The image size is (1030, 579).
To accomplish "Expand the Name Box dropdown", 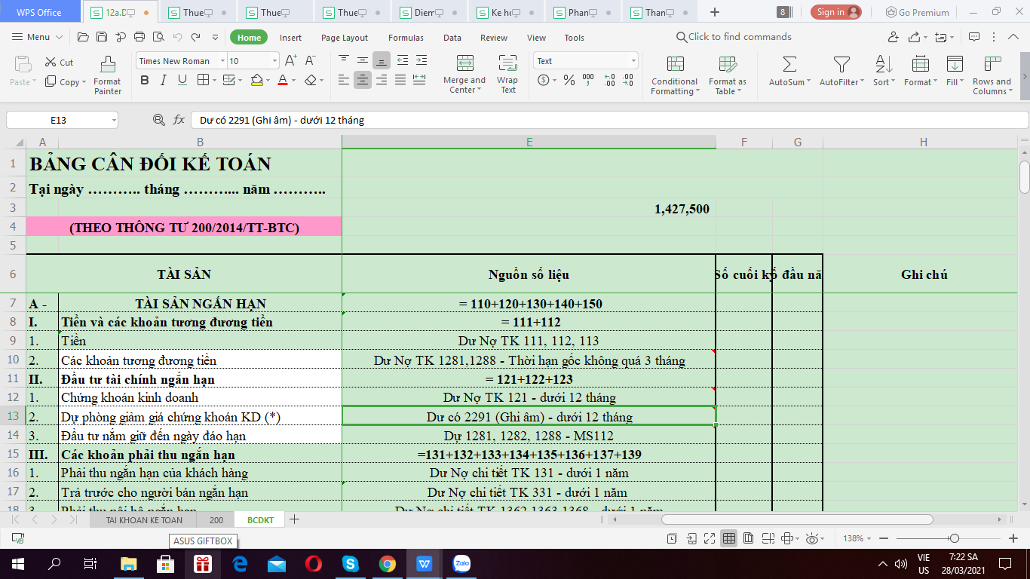I will click(x=113, y=120).
